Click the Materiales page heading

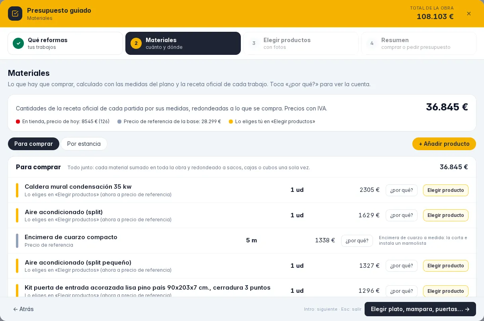click(x=29, y=73)
